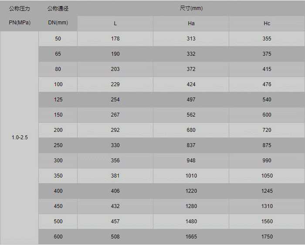
Task: Select the DN 125 cell
Action: 58,100
